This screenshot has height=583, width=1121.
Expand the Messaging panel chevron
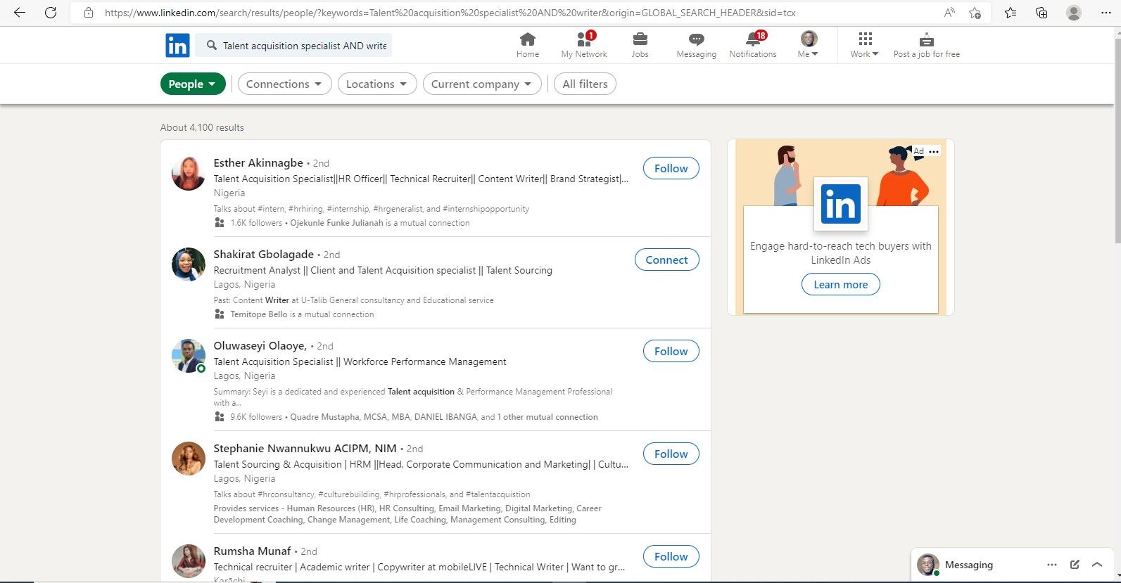pos(1097,565)
